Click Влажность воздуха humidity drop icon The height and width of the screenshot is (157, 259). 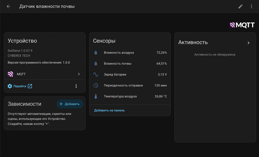pos(95,53)
